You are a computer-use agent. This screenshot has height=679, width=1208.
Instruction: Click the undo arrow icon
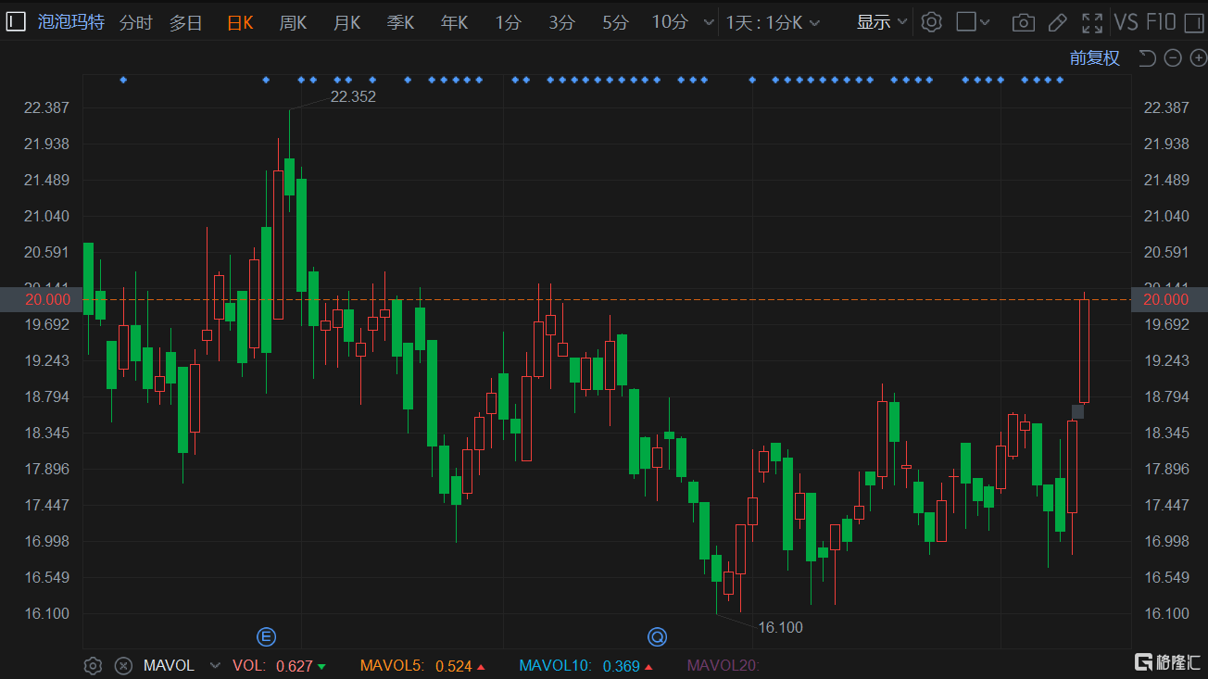tap(1147, 58)
